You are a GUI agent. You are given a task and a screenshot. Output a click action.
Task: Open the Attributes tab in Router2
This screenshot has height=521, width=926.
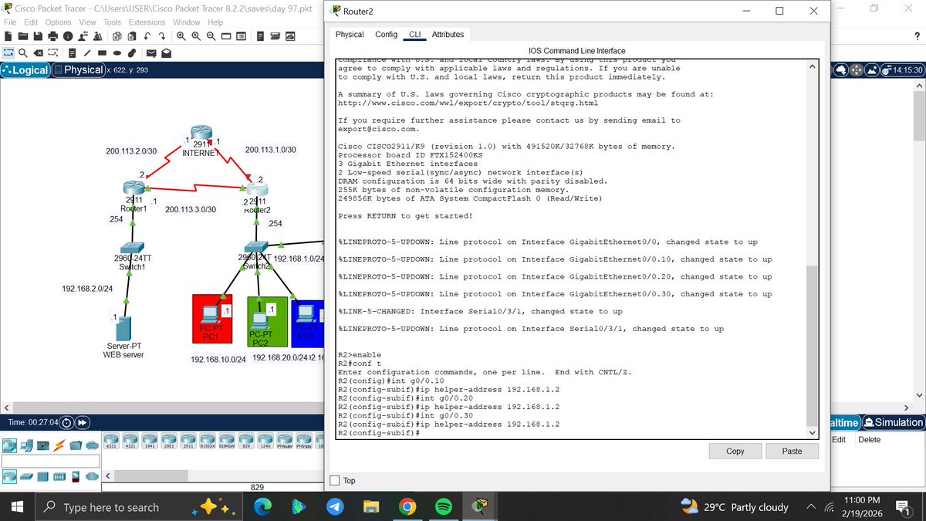coord(448,35)
